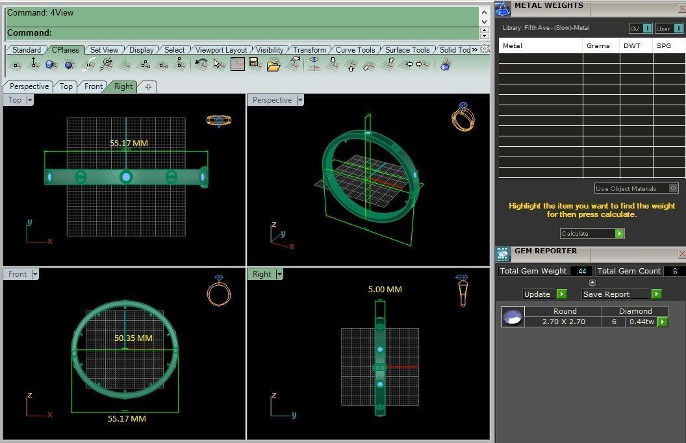Open the Transform toolbar tab
Image resolution: width=686 pixels, height=443 pixels.
coord(309,50)
